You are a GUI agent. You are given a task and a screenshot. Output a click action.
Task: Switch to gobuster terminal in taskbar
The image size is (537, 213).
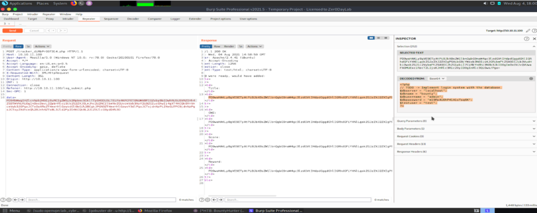point(110,210)
